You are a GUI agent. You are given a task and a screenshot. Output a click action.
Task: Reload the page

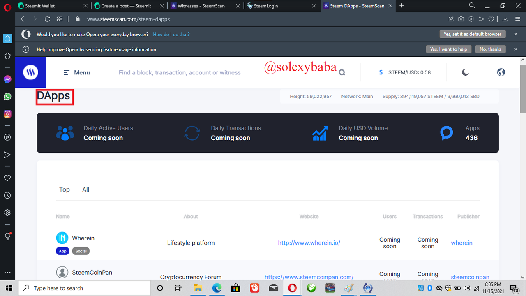tap(47, 19)
